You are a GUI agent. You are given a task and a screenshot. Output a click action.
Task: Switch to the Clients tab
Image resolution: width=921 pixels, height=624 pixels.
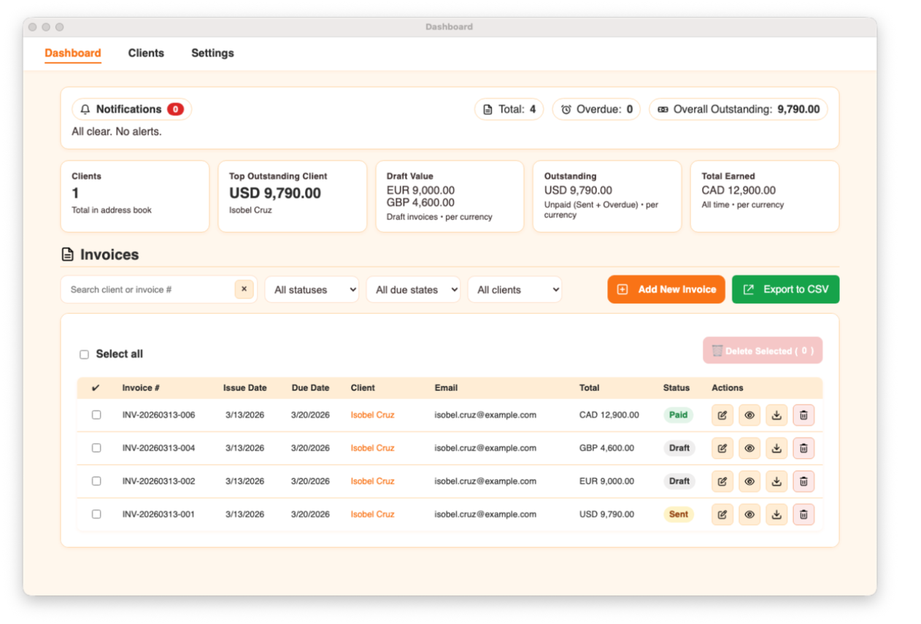click(146, 53)
